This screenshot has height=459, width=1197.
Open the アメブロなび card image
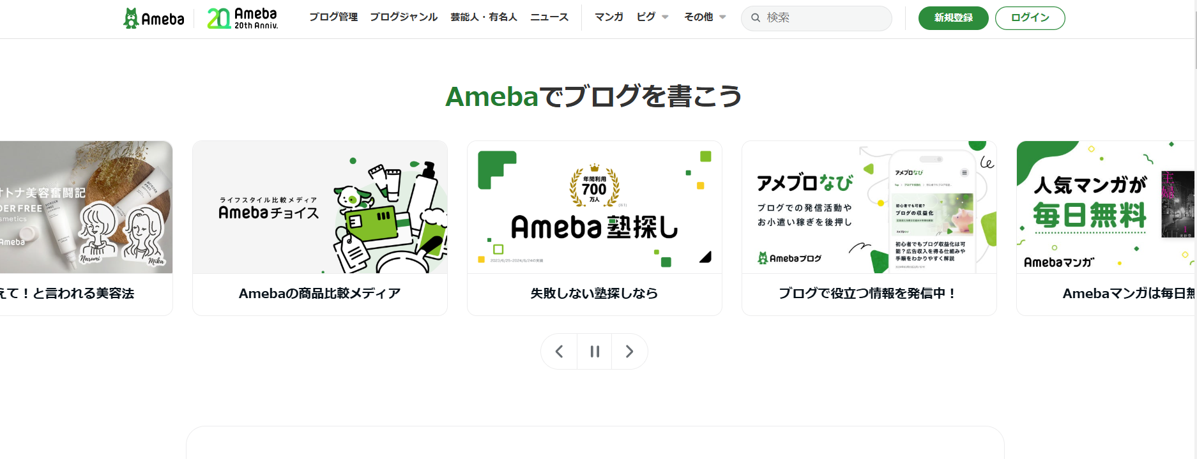click(x=869, y=207)
